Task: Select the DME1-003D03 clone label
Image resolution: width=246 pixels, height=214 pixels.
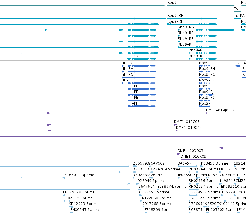Action: tap(190, 151)
